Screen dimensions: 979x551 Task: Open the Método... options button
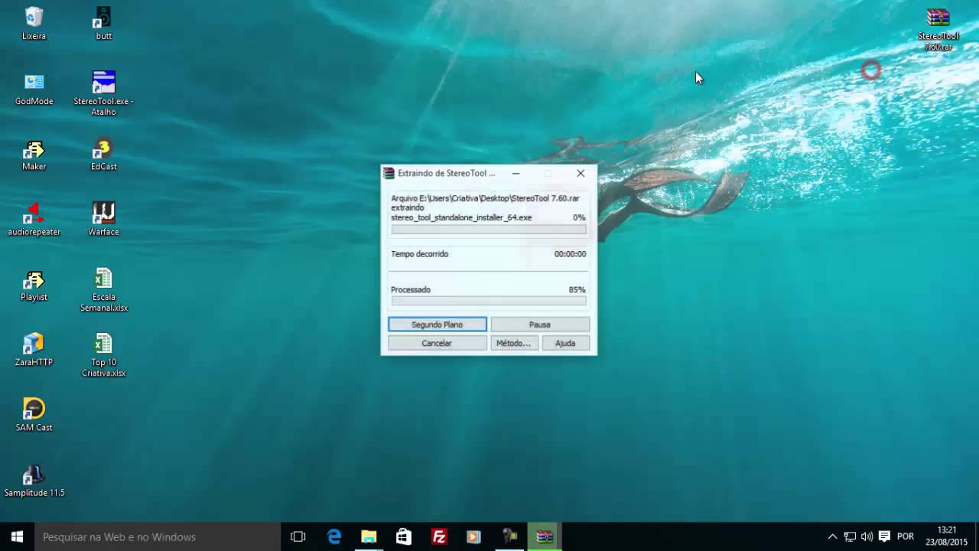click(513, 343)
